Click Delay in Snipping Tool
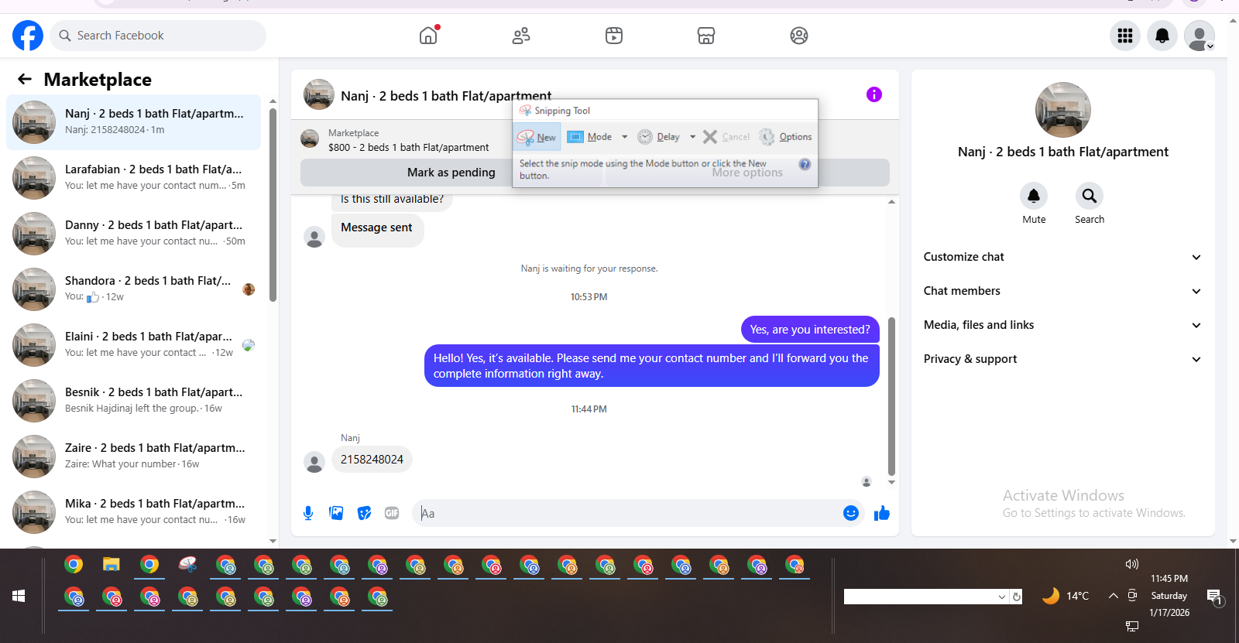Viewport: 1239px width, 643px height. [x=659, y=137]
